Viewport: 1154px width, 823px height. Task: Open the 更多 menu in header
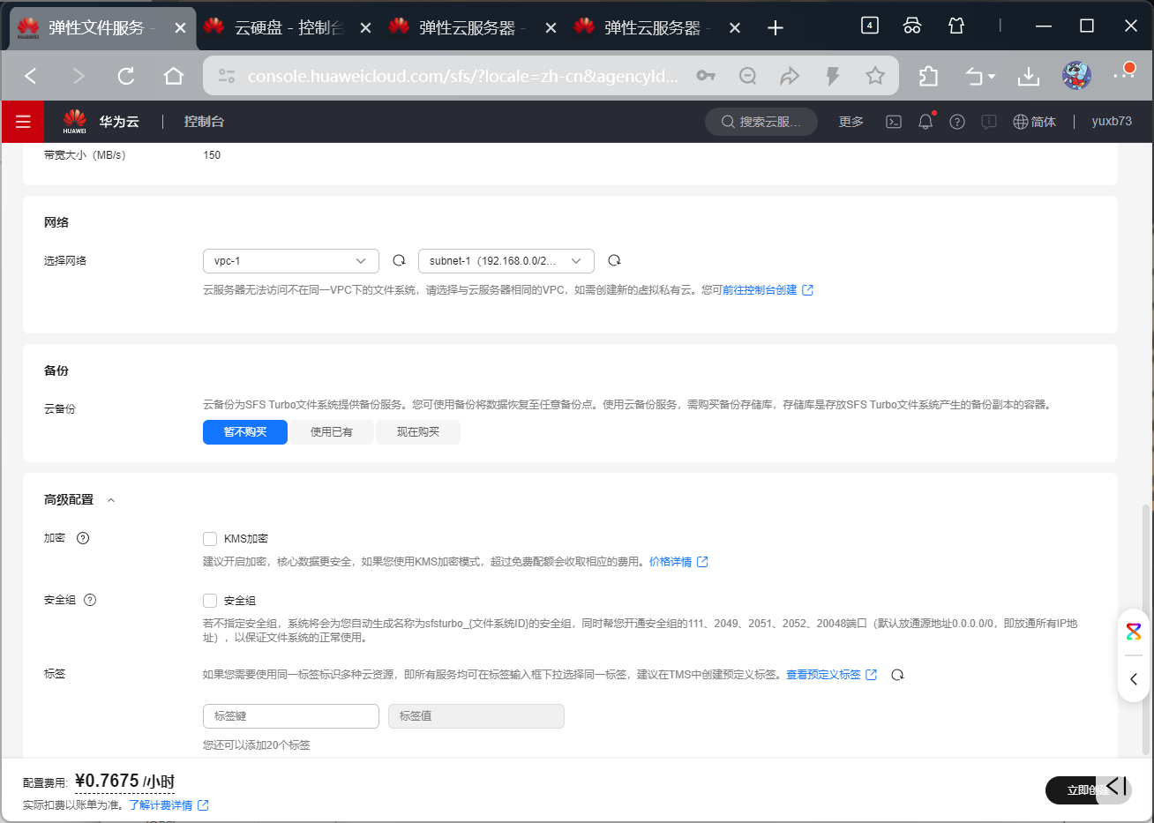pos(851,122)
